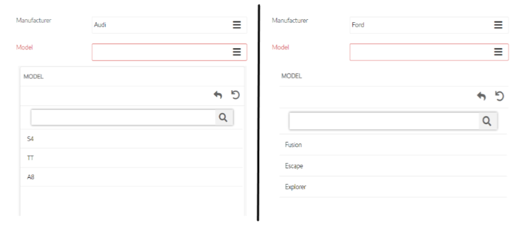
Task: Choose the Escape model
Action: coord(393,165)
